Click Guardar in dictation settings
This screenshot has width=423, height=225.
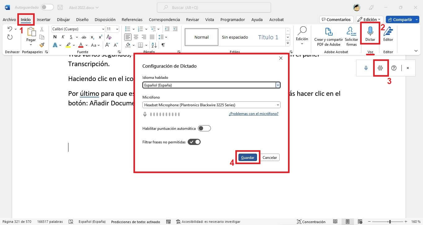pyautogui.click(x=248, y=157)
